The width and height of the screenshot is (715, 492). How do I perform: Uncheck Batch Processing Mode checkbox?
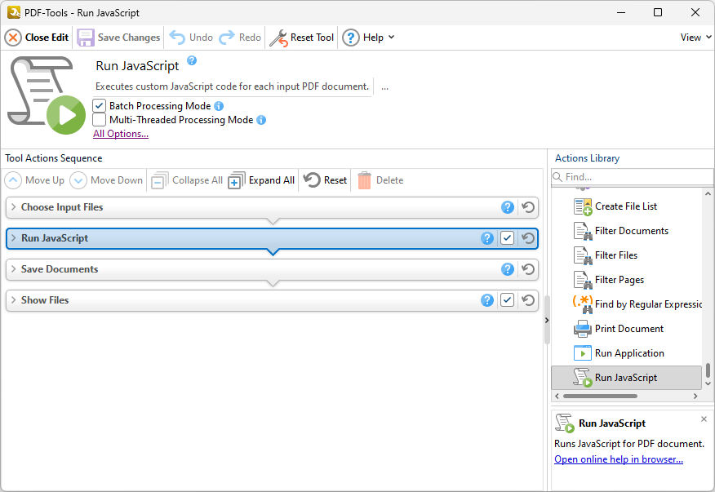pos(100,106)
